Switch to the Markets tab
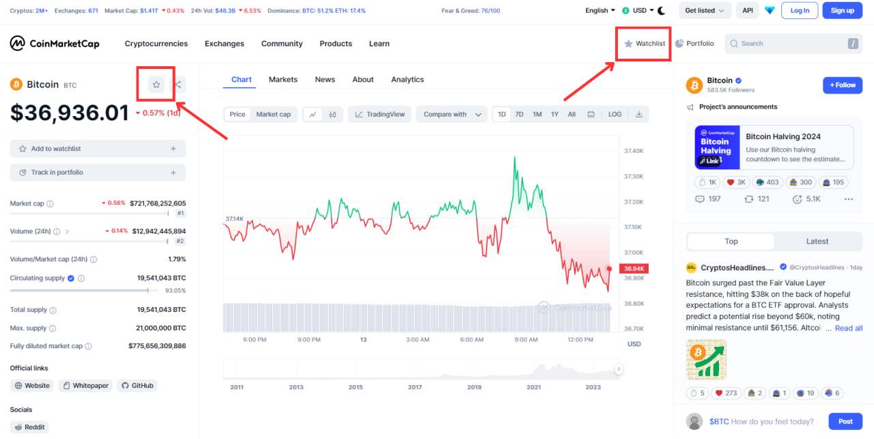 (x=283, y=80)
